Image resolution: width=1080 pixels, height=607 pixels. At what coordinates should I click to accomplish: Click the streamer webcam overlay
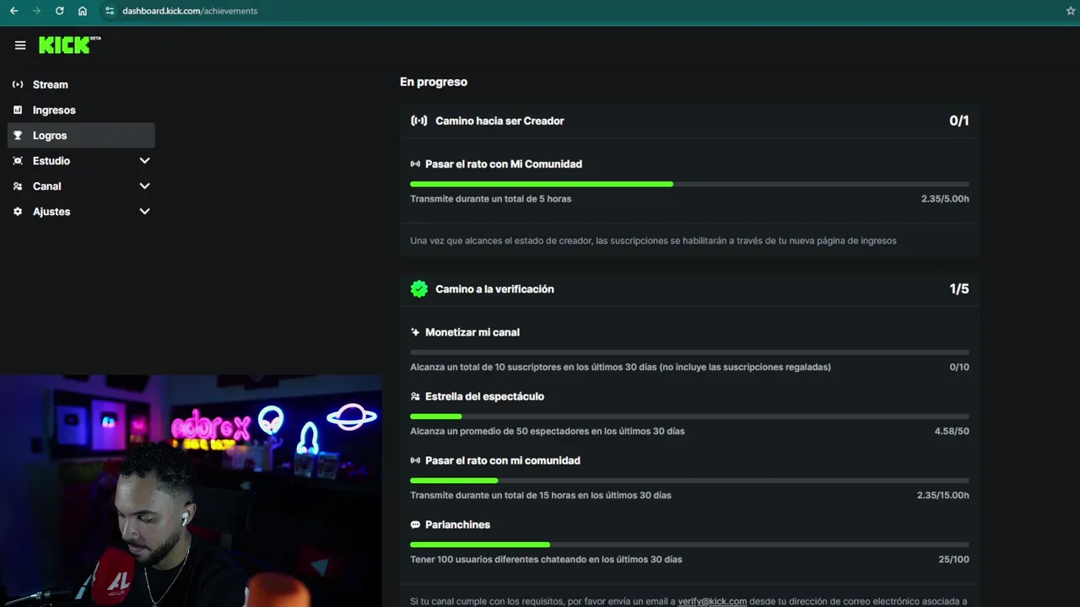[x=191, y=491]
